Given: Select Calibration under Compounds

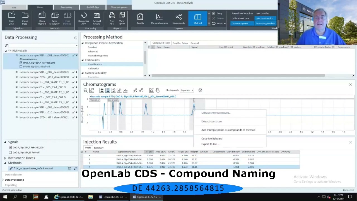Looking at the screenshot, I should tap(94, 68).
